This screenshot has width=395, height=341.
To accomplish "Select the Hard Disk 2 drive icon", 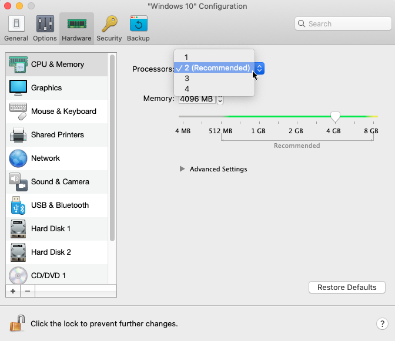I will click(x=18, y=252).
